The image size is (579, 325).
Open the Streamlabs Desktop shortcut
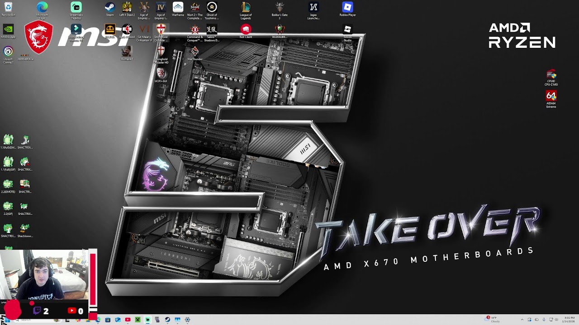pyautogui.click(x=76, y=10)
